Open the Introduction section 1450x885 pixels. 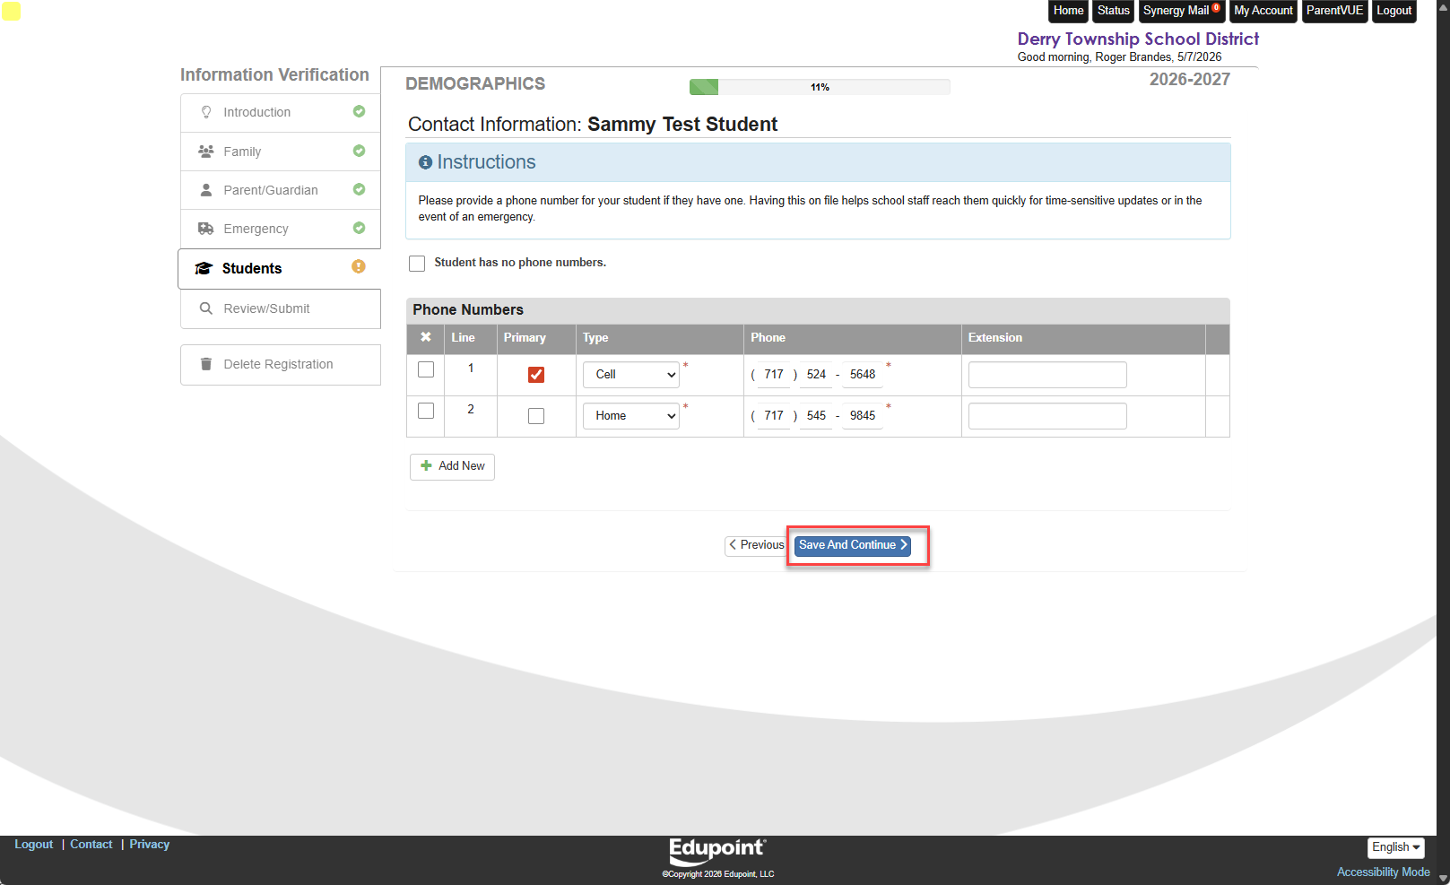coord(281,112)
